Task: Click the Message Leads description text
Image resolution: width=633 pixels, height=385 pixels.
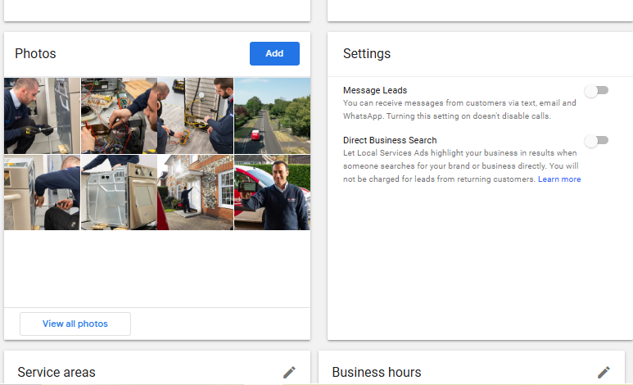Action: coord(459,110)
